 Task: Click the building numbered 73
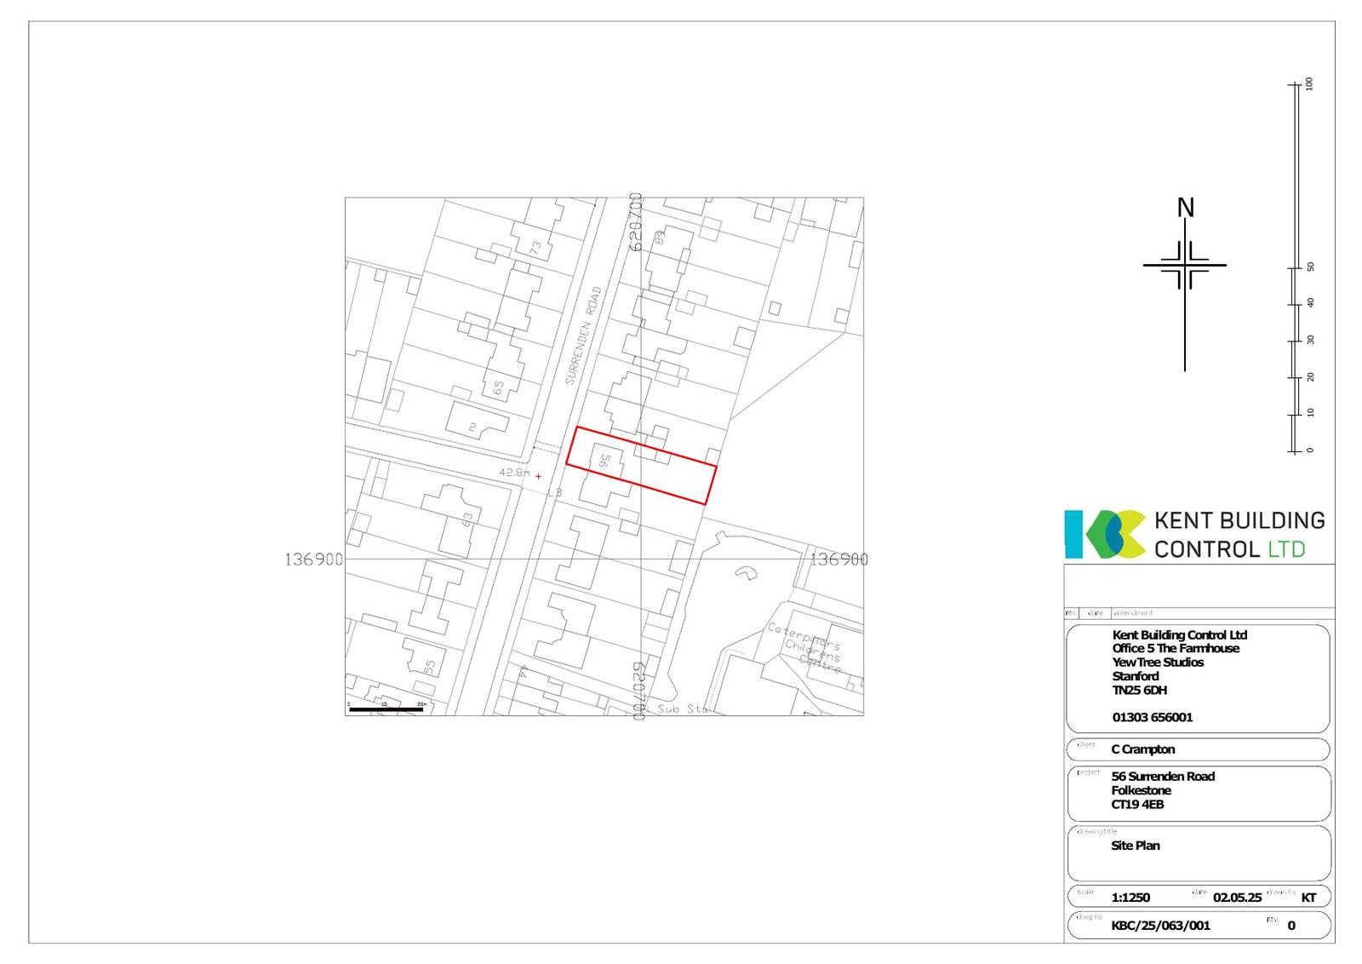point(535,249)
